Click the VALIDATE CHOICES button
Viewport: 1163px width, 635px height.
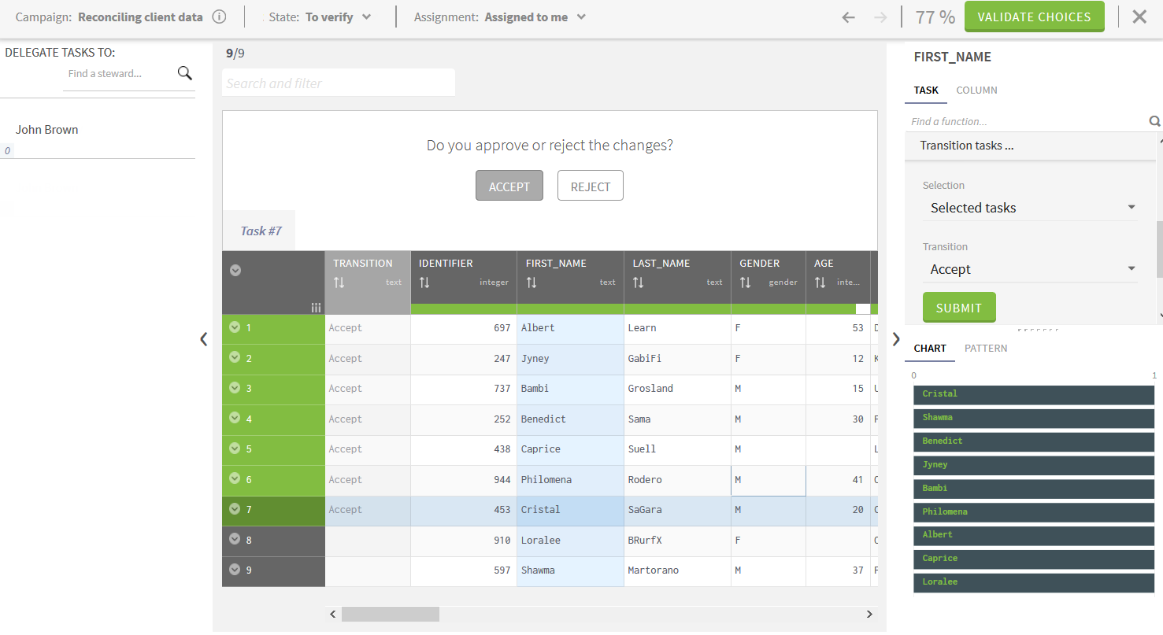[x=1034, y=17]
